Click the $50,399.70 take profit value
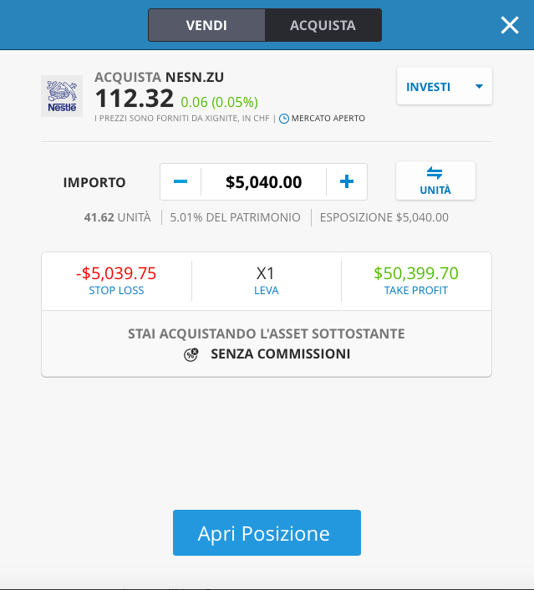 click(x=416, y=273)
